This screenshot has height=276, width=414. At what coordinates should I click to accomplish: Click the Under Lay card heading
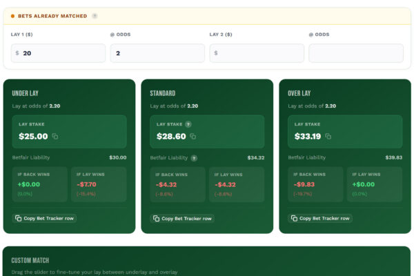[x=25, y=93]
